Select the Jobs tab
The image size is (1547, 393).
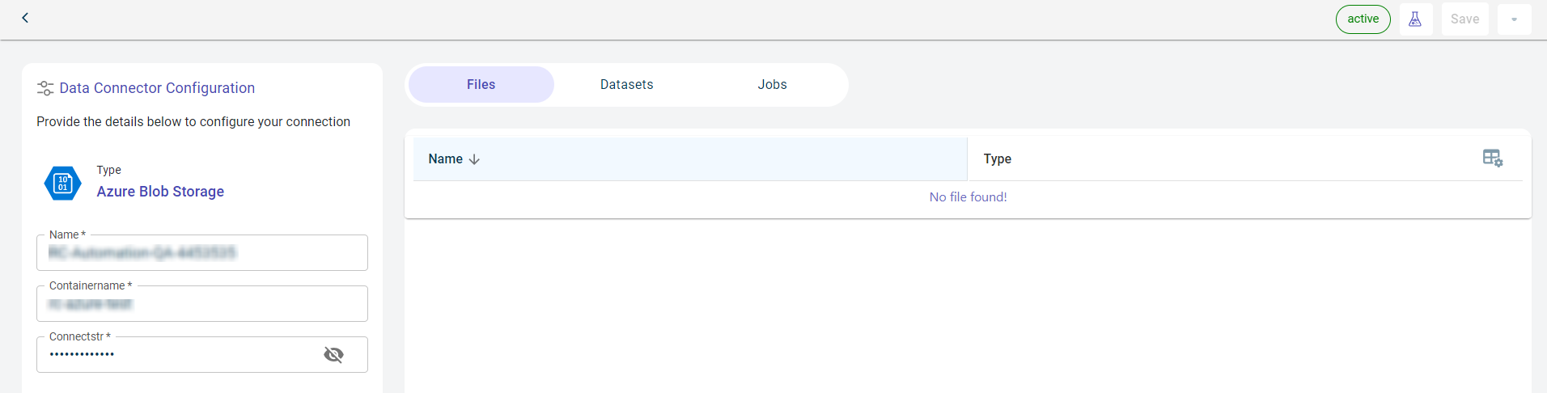point(772,85)
